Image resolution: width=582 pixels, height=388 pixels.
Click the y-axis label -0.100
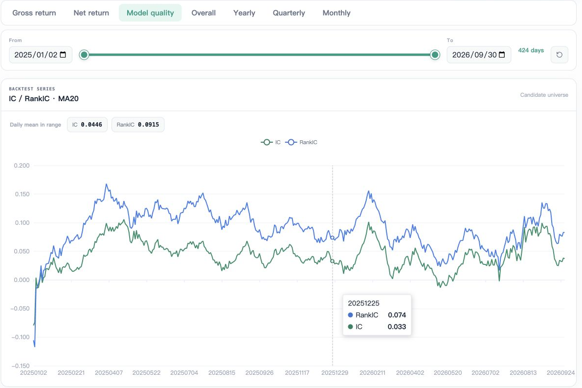point(20,337)
